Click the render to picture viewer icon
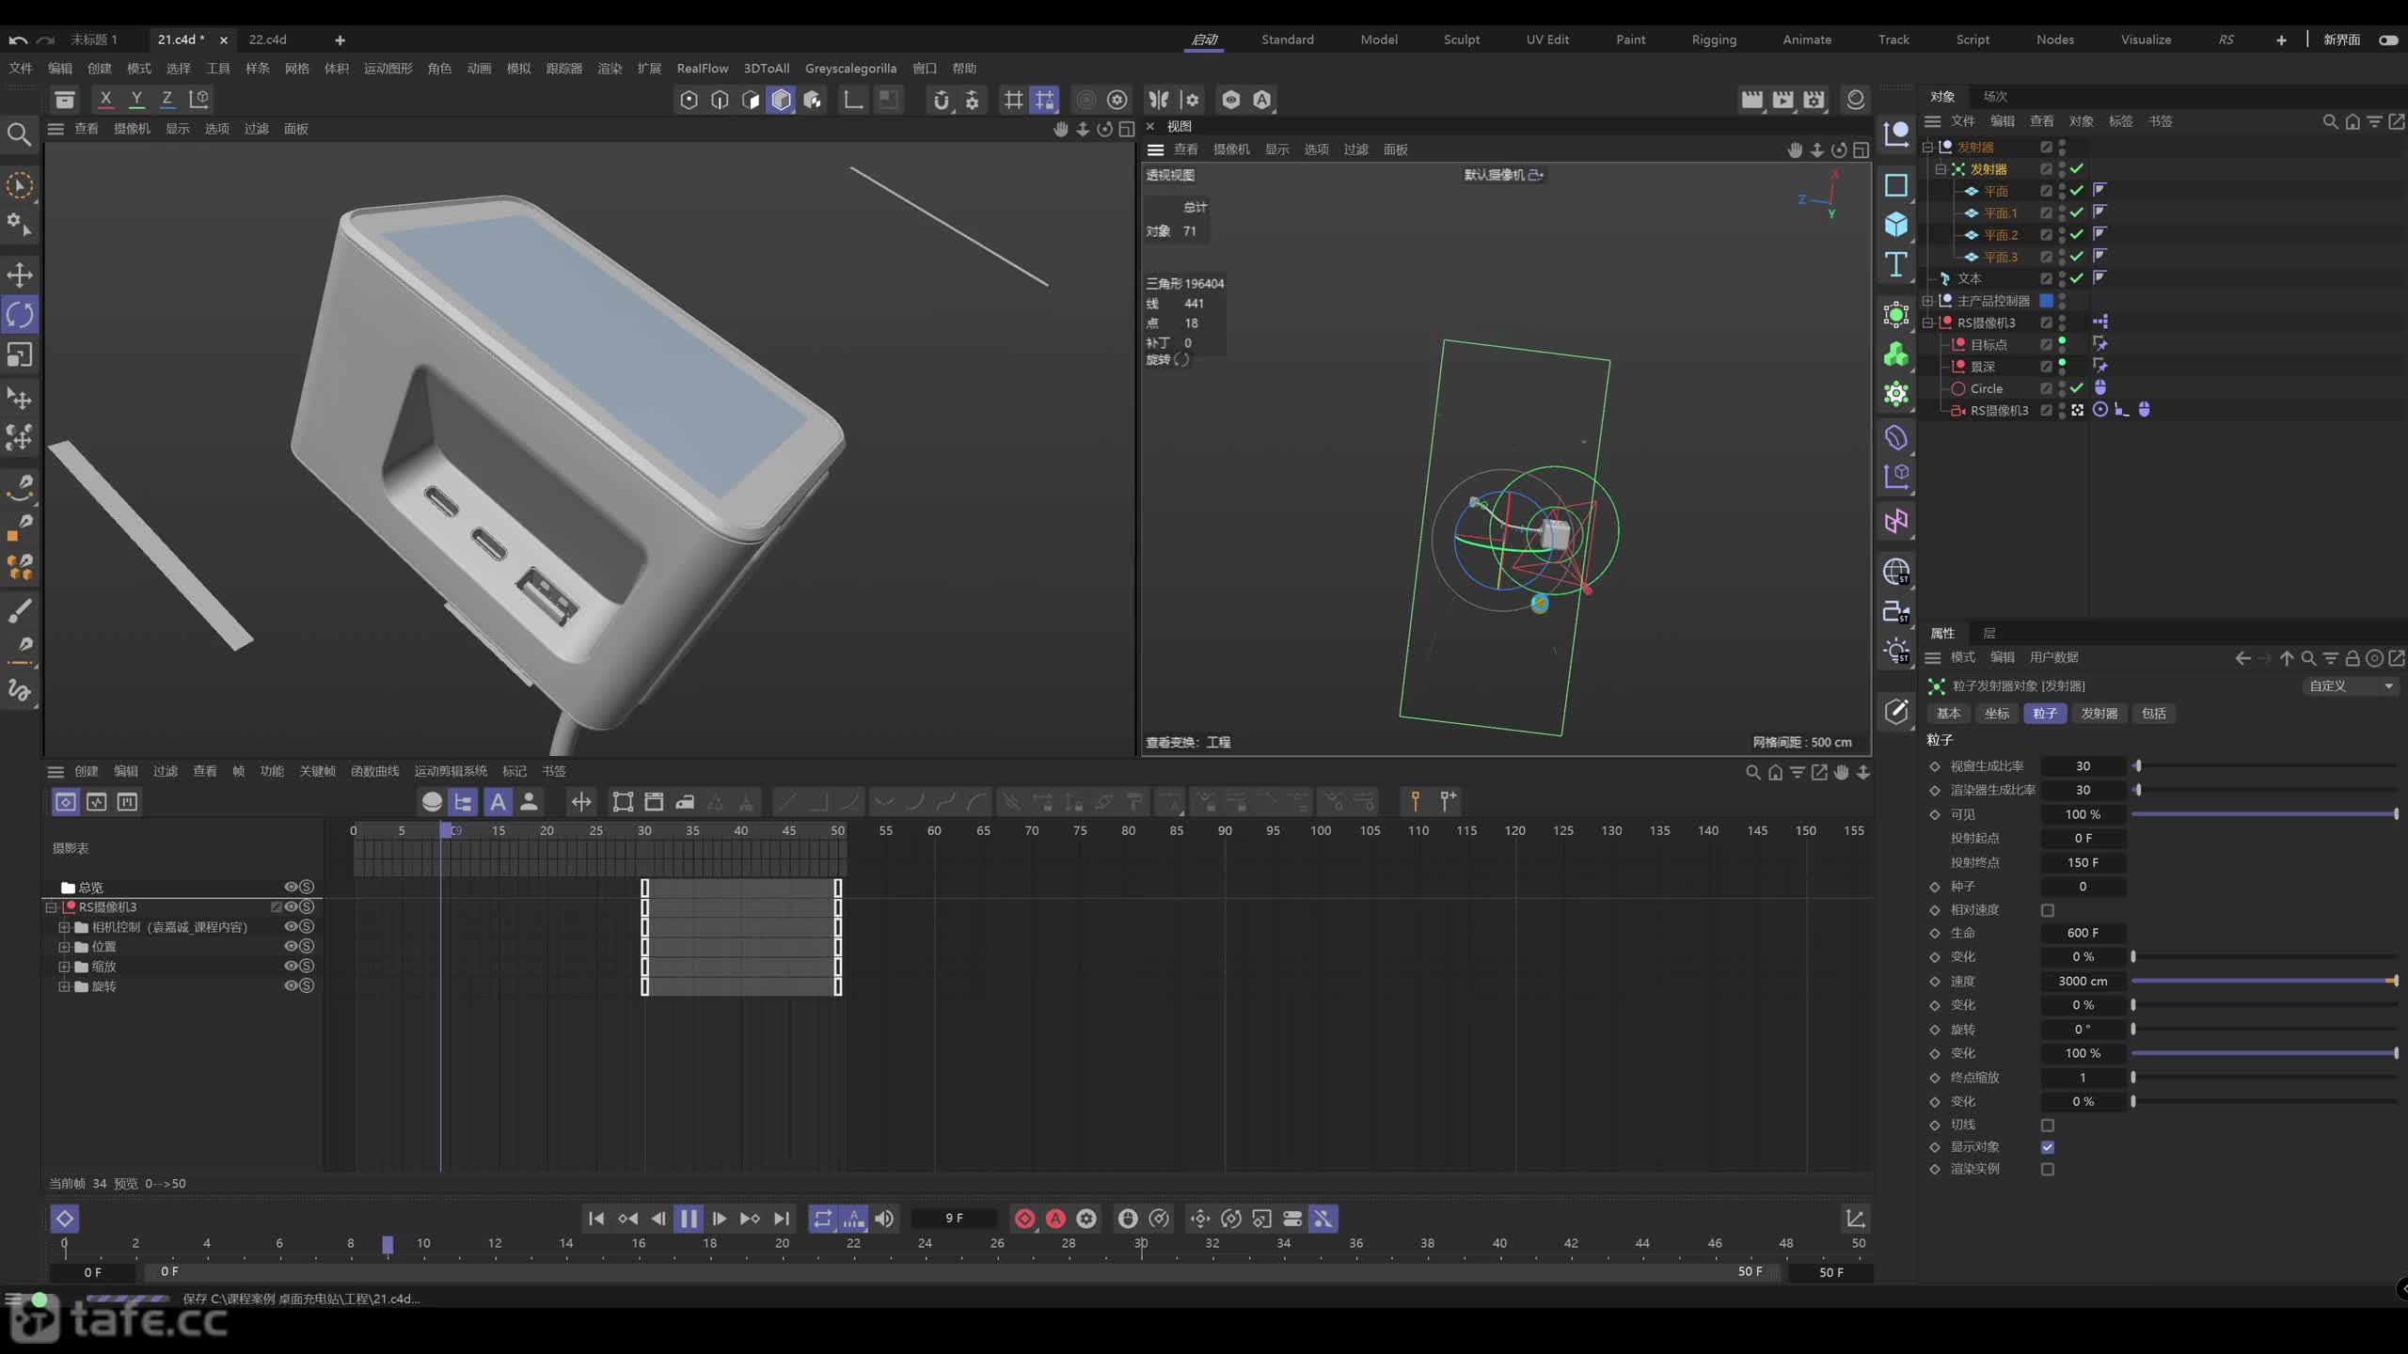Viewport: 2408px width, 1354px height. coord(1782,99)
